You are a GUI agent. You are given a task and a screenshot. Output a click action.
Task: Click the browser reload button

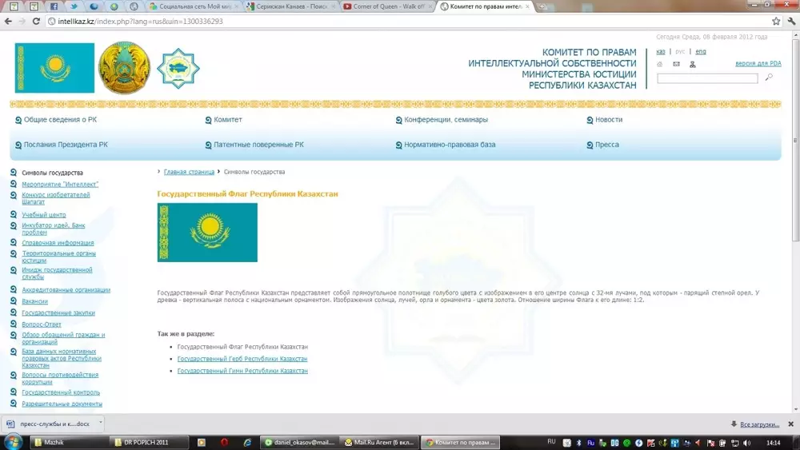(36, 22)
